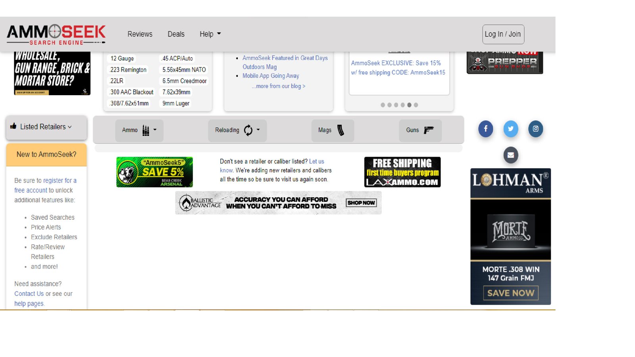Image resolution: width=635 pixels, height=357 pixels.
Task: Click the thumbs-up icon beside Listed Retailers
Action: (x=13, y=126)
